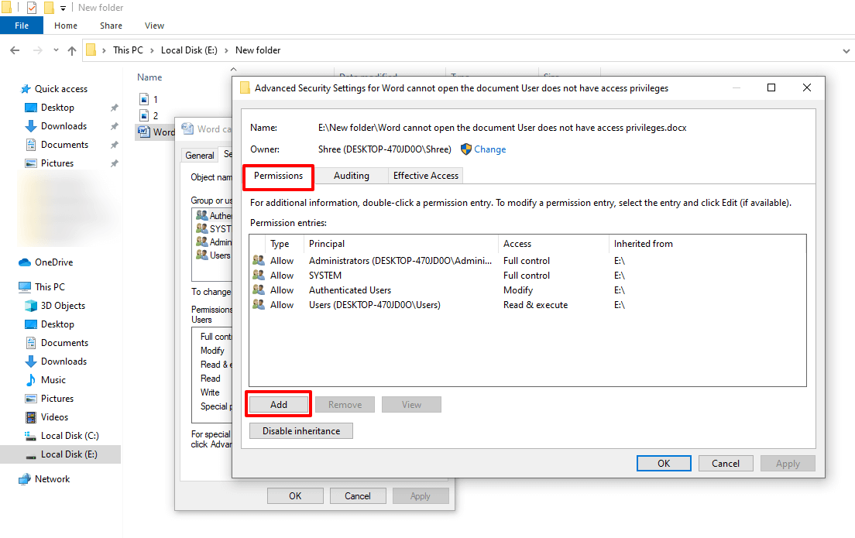
Task: Click the Forward arrow in Explorer
Action: pyautogui.click(x=38, y=50)
